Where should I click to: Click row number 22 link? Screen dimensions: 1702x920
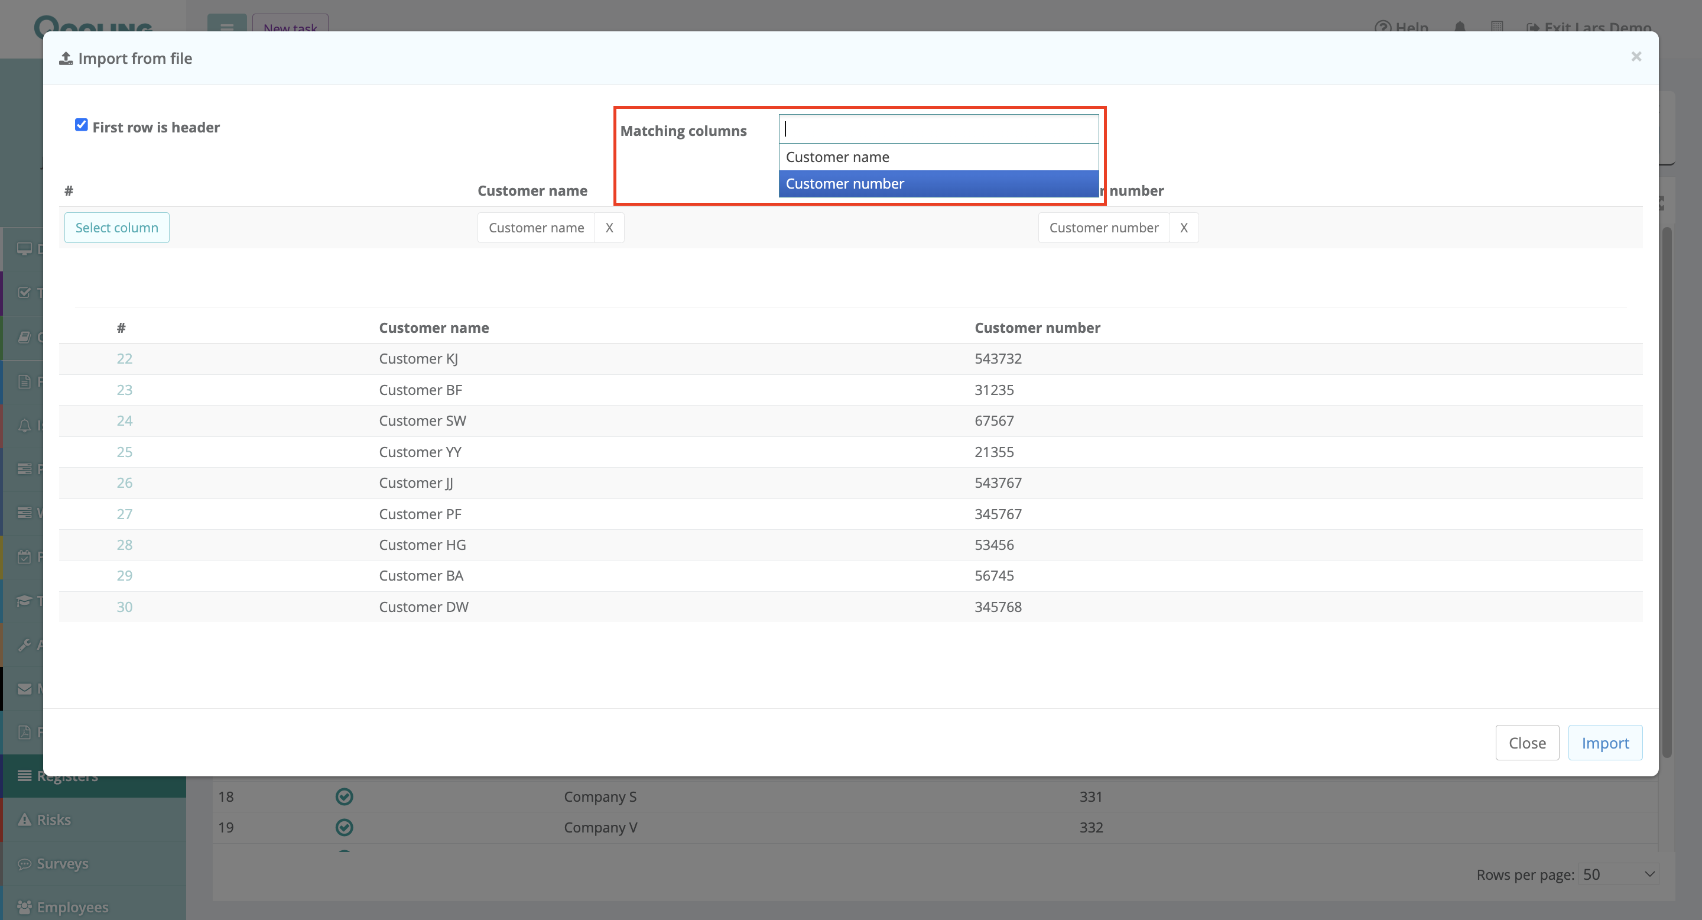tap(124, 358)
